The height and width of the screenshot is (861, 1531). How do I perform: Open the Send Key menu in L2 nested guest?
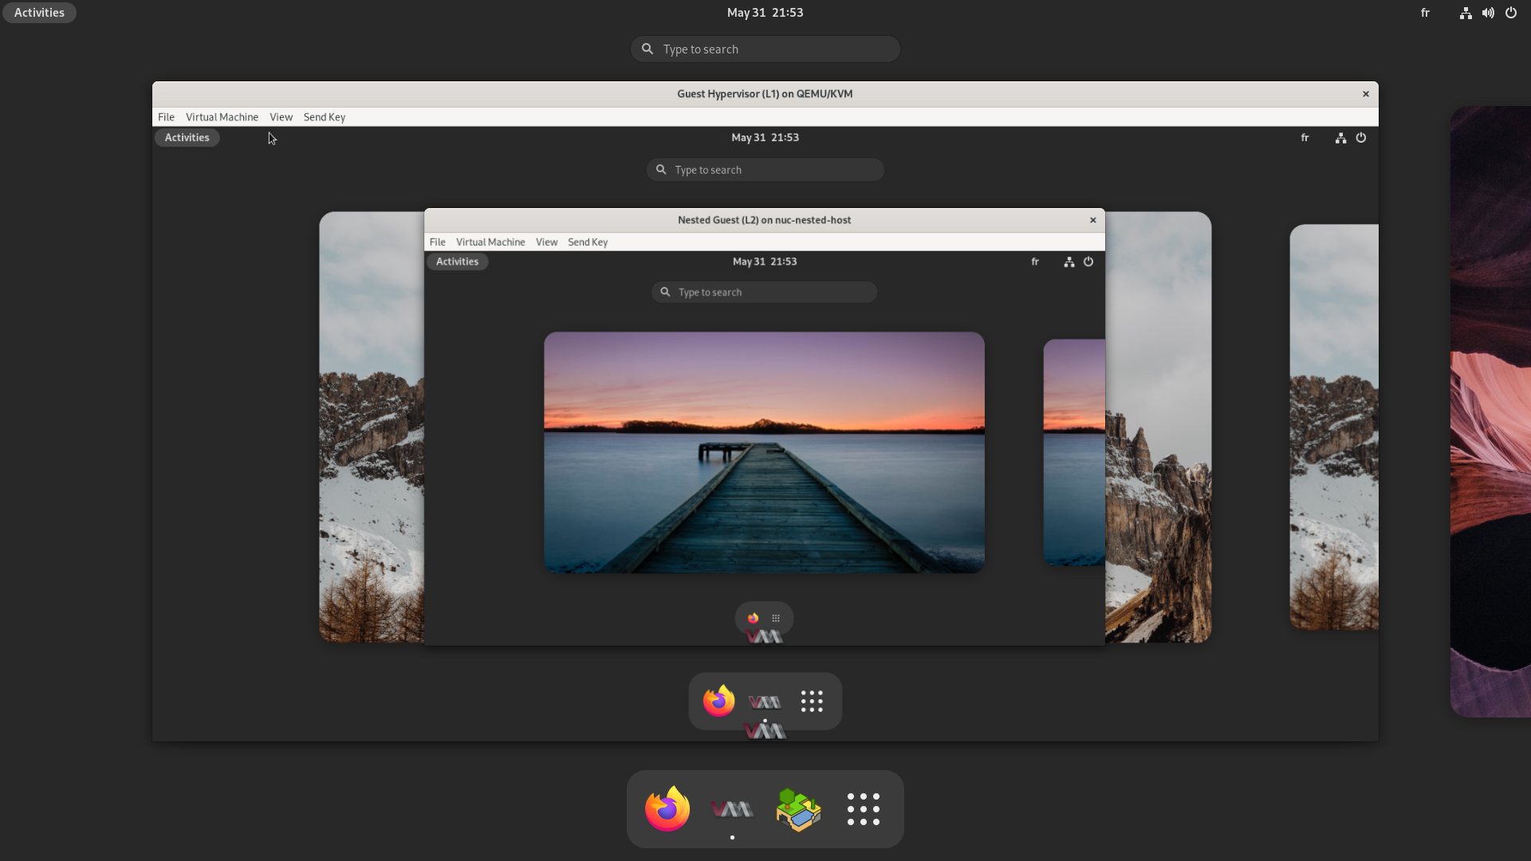pyautogui.click(x=587, y=242)
